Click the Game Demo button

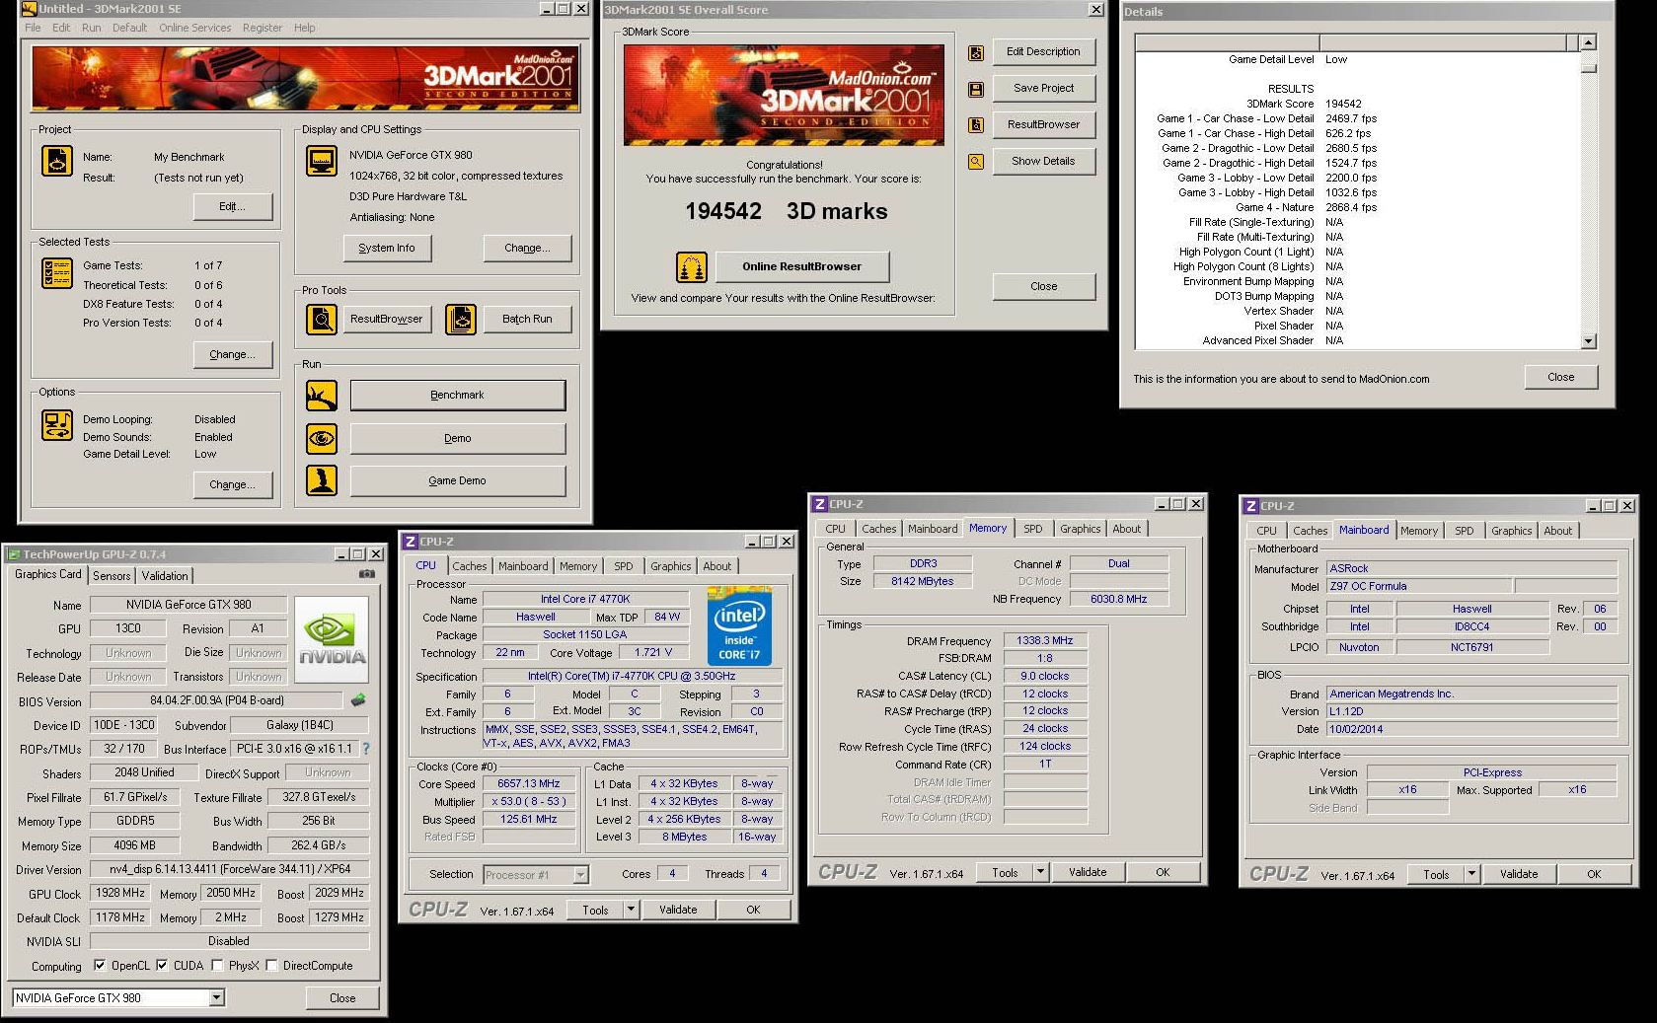[x=458, y=480]
